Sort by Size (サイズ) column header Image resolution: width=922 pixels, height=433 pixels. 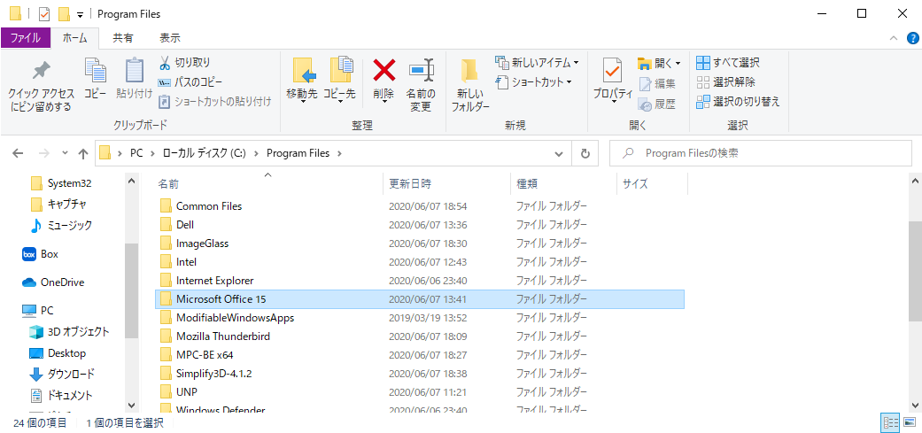click(x=652, y=184)
